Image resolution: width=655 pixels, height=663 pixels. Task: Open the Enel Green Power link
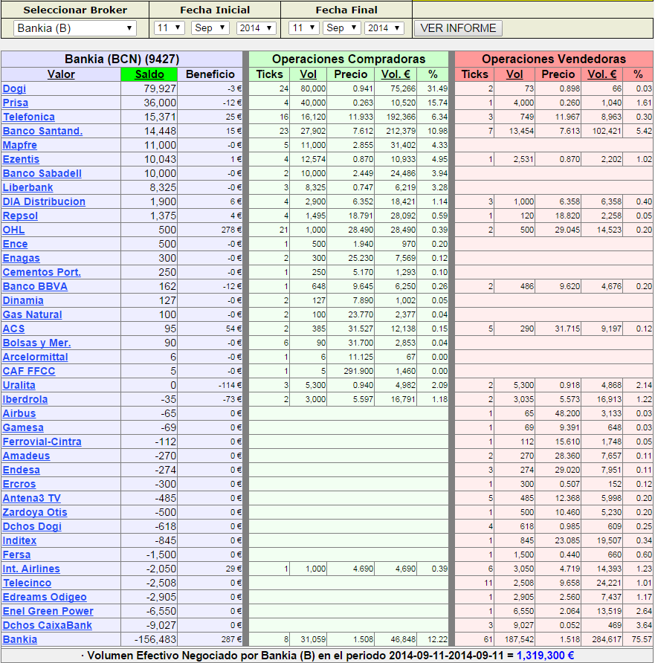coord(48,612)
